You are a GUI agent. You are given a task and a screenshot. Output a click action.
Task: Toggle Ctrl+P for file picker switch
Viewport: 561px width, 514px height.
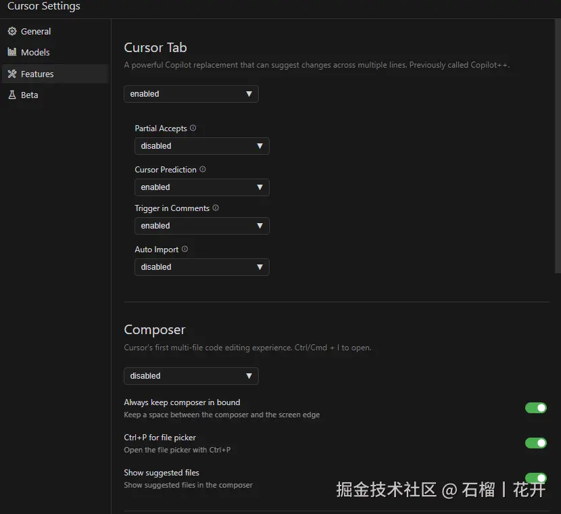tap(535, 443)
